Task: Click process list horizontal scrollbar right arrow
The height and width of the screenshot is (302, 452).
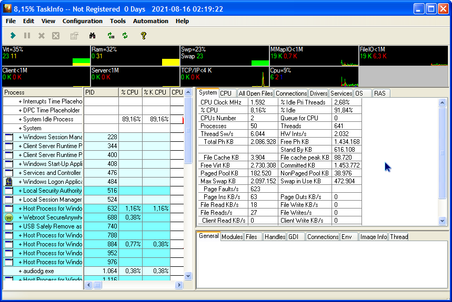Action: 179,285
